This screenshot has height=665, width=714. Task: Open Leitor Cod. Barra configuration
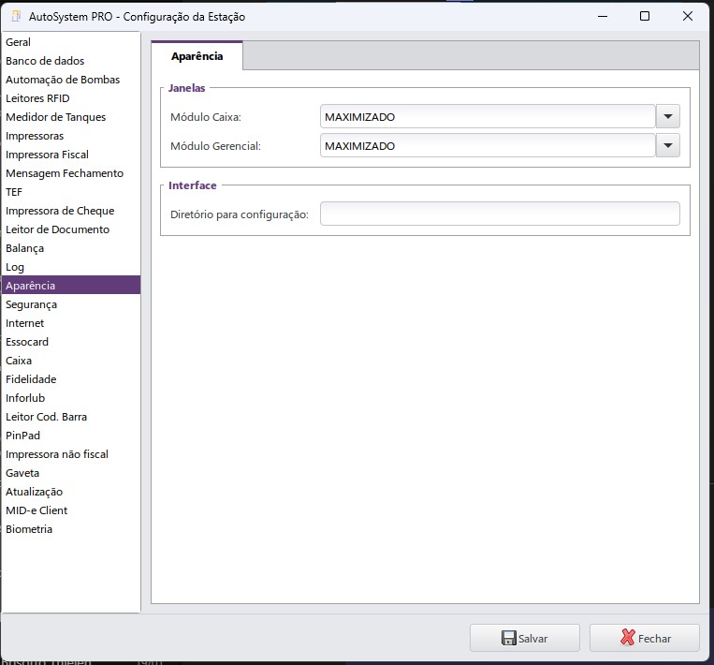pos(46,417)
